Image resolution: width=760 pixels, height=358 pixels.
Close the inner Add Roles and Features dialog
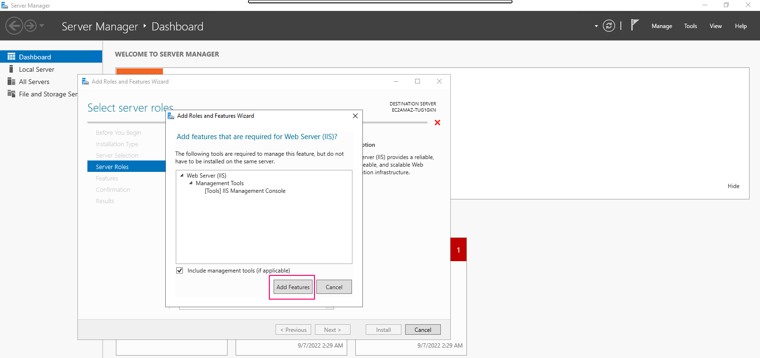click(x=355, y=116)
